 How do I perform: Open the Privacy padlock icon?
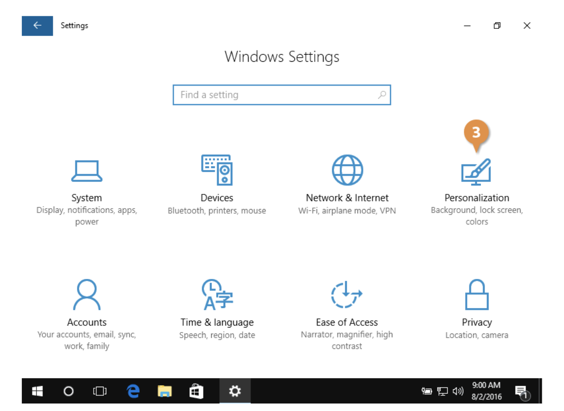(476, 295)
